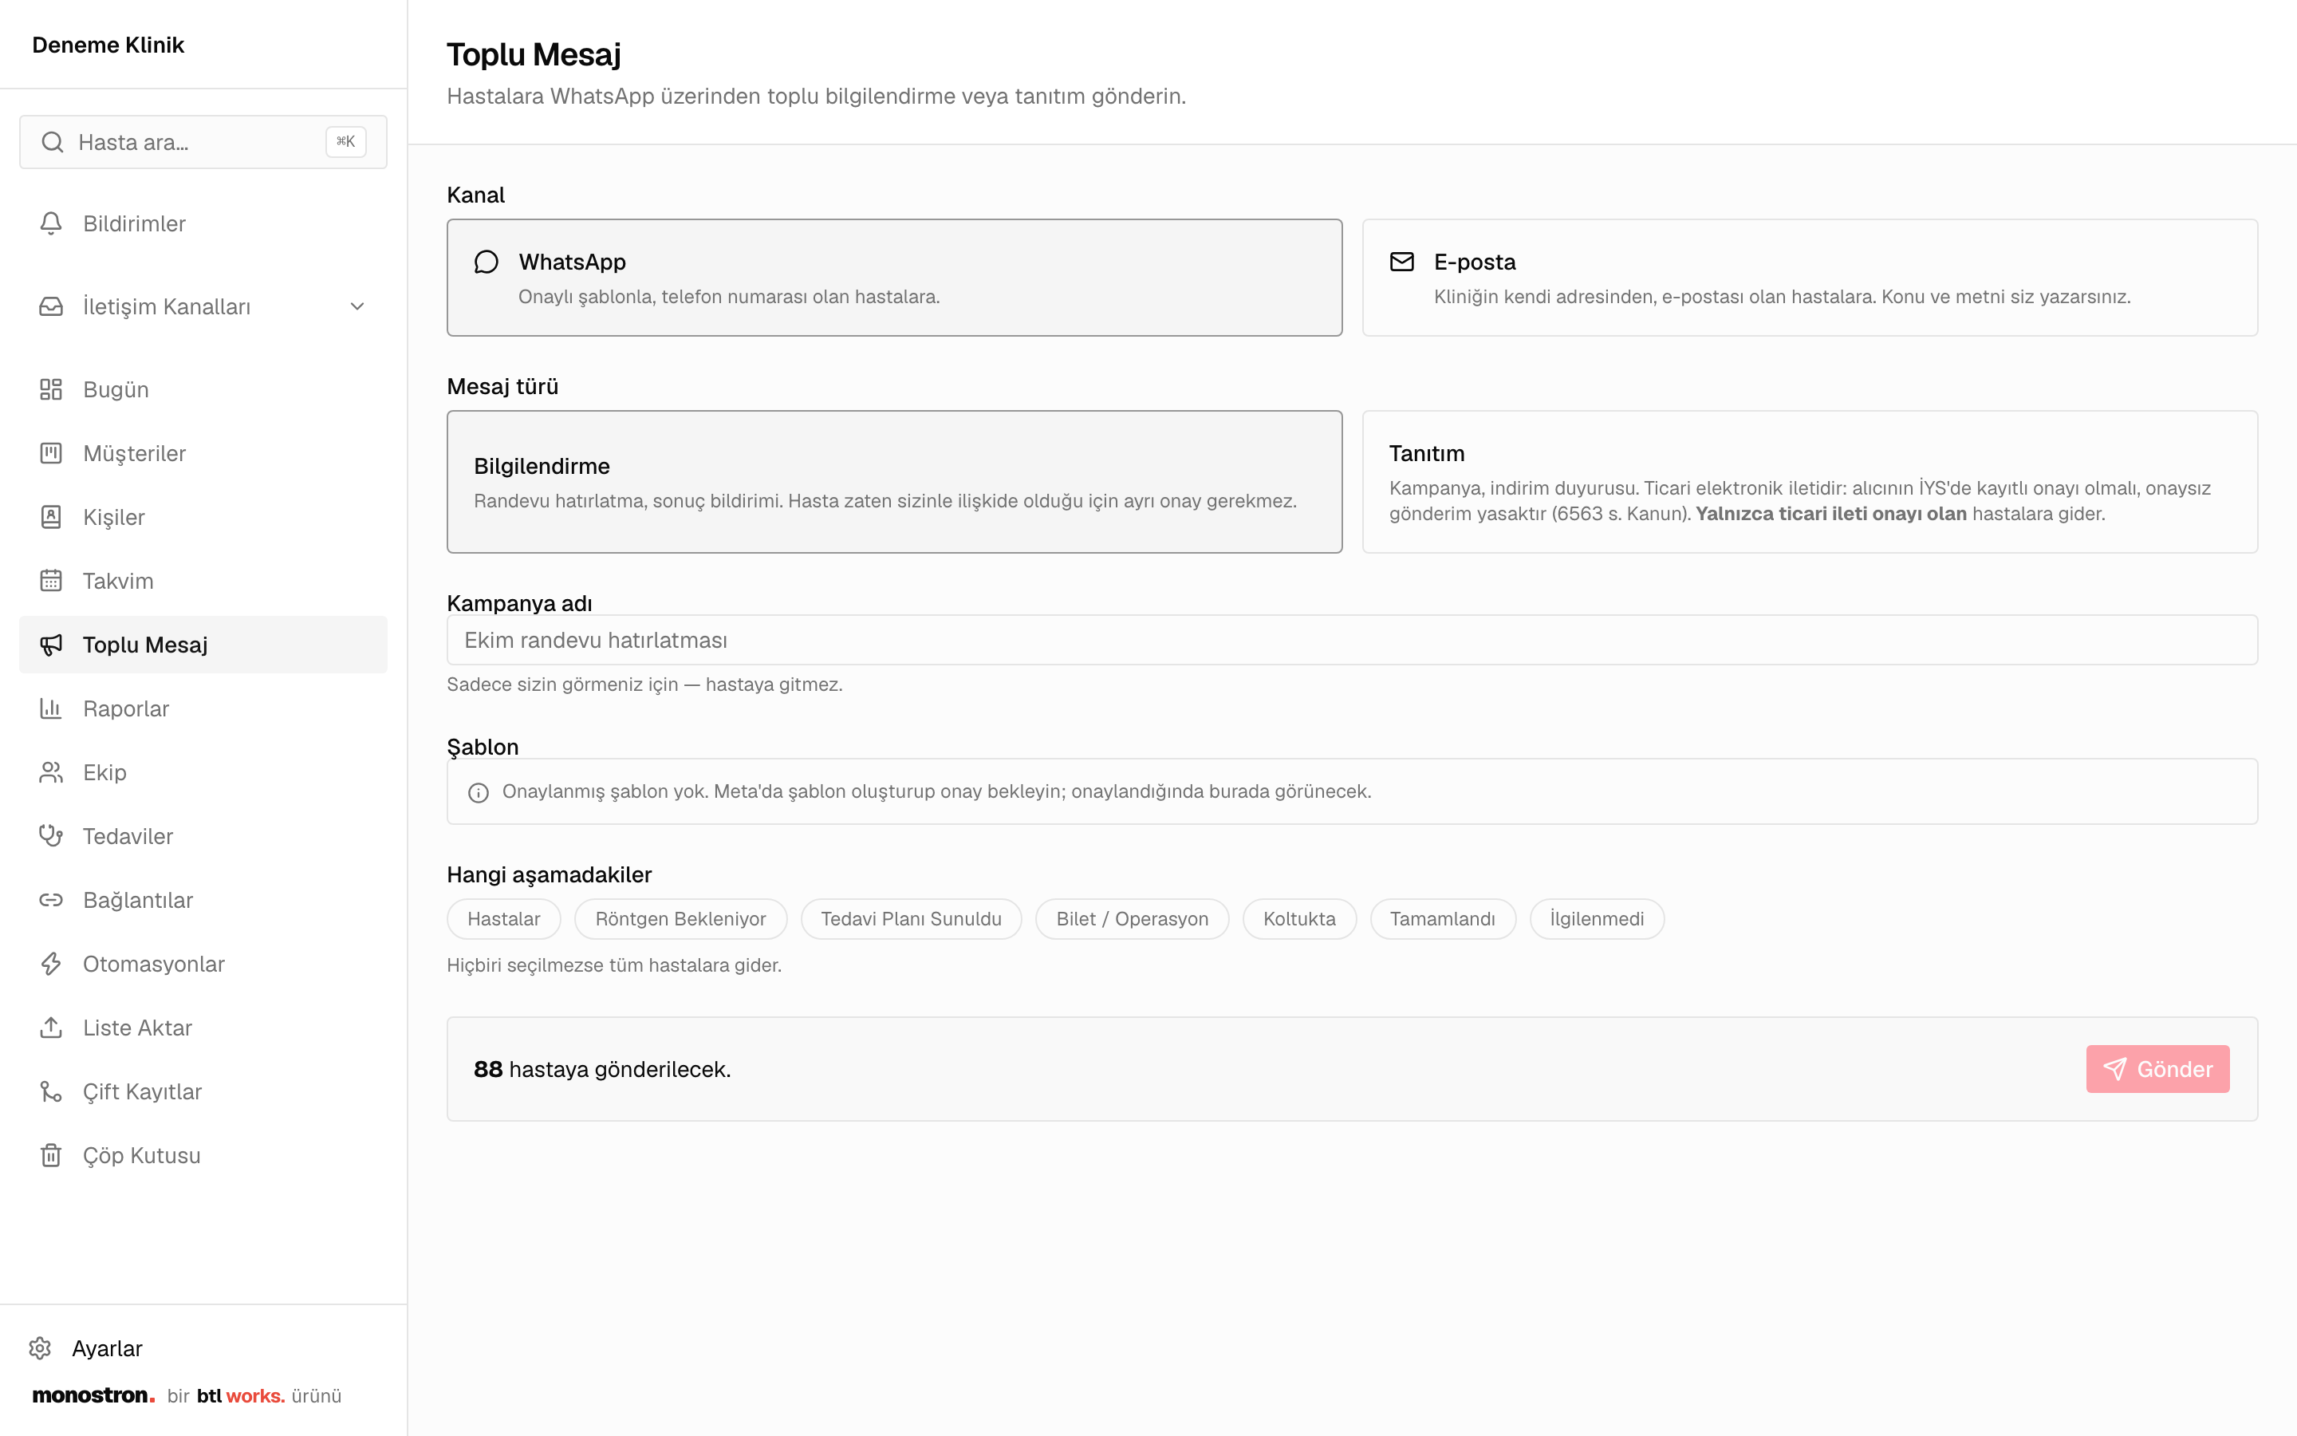Click the Müşteriler board icon
2297x1436 pixels.
(51, 453)
